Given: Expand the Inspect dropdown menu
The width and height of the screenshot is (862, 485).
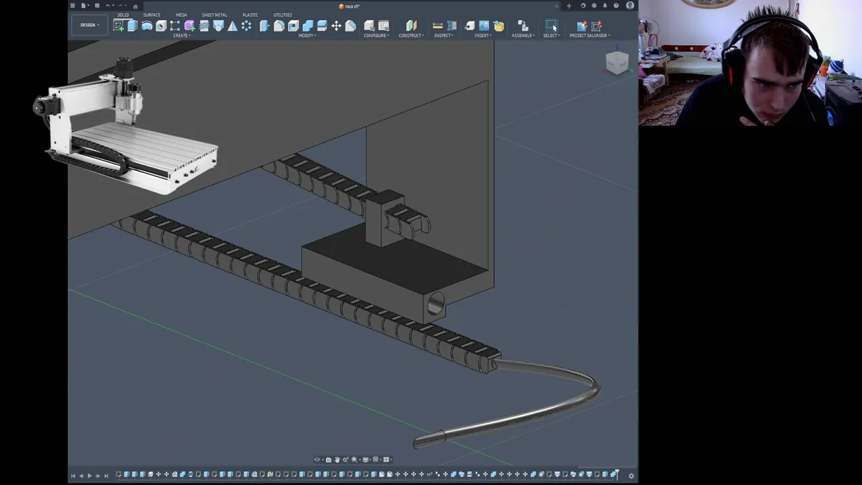Looking at the screenshot, I should (x=443, y=36).
